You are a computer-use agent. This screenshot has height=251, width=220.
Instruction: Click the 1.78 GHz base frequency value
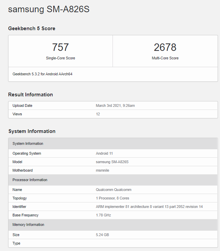(x=103, y=215)
